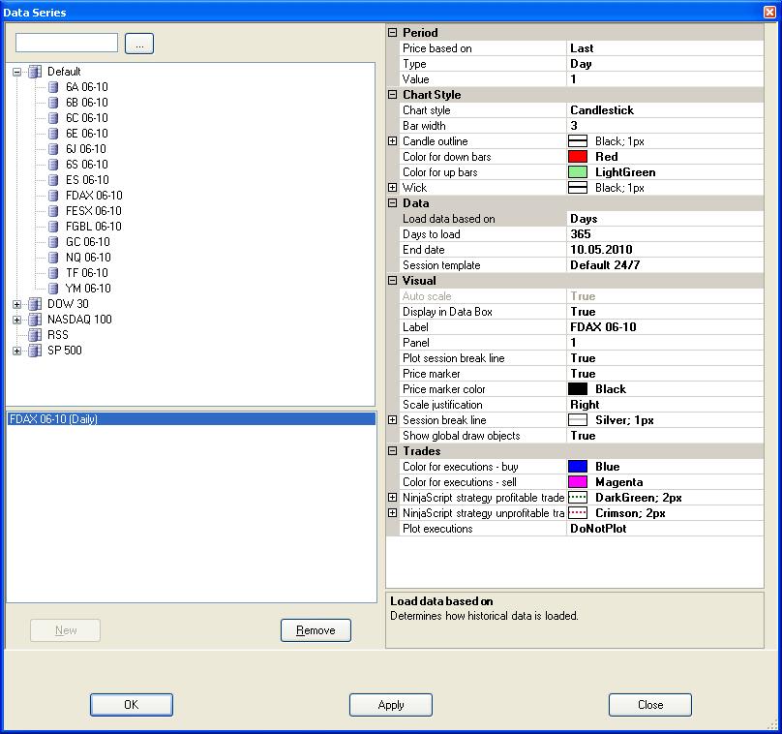This screenshot has width=782, height=734.
Task: Click the 6E 06-10 instrument icon
Action: pyautogui.click(x=53, y=134)
